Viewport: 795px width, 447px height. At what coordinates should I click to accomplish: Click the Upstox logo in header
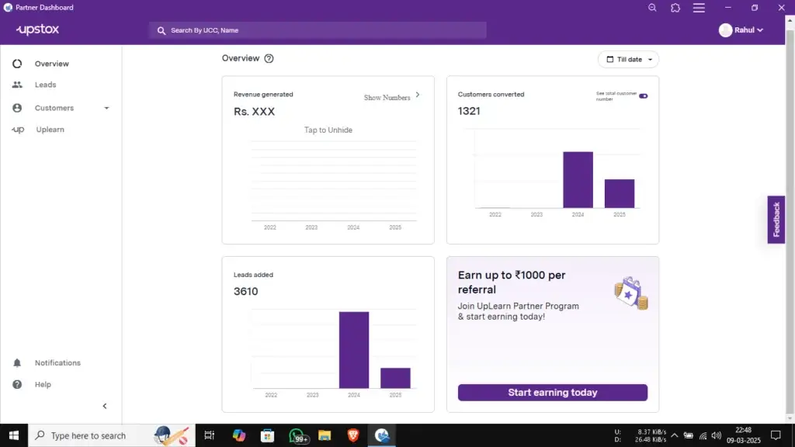pyautogui.click(x=37, y=29)
